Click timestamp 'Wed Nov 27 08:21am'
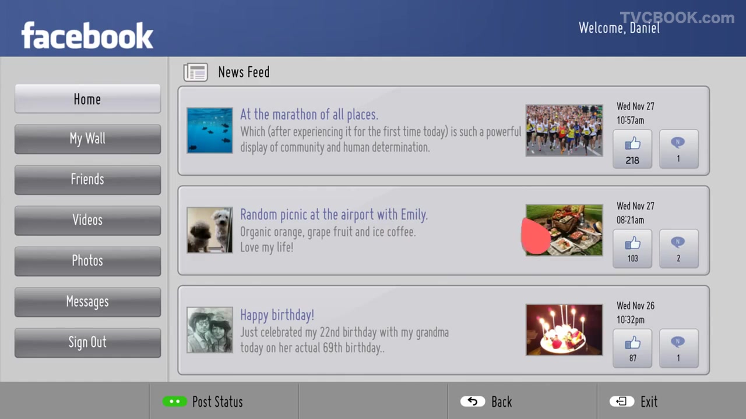746x419 pixels. click(x=635, y=213)
